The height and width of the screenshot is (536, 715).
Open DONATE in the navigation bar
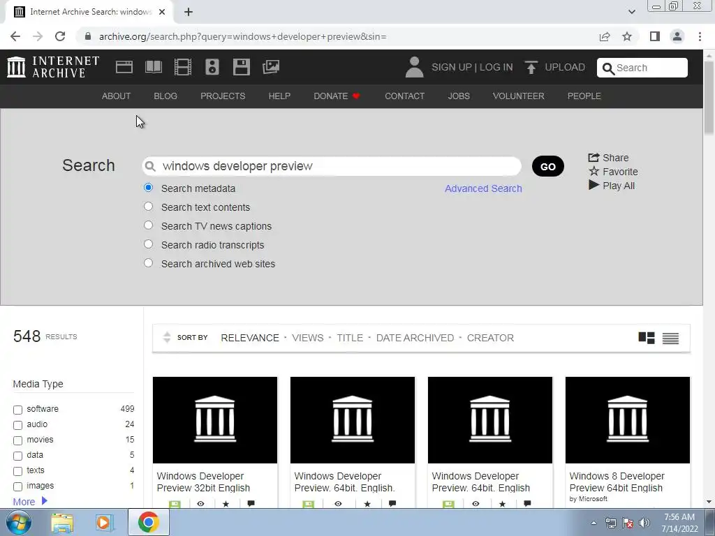337,96
